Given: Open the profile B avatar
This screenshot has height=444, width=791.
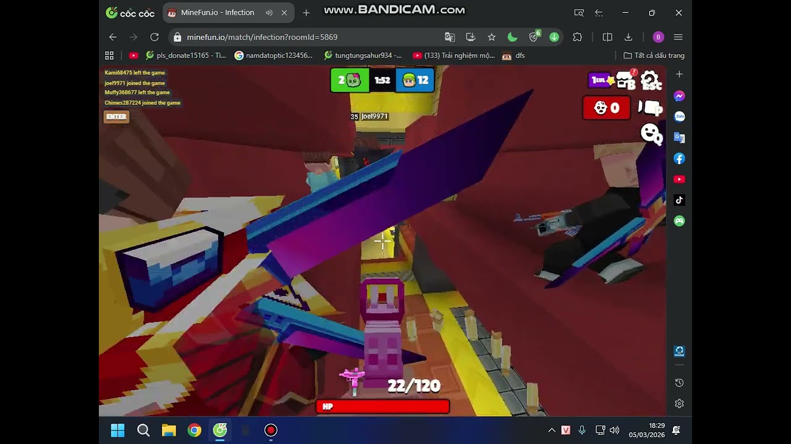Looking at the screenshot, I should point(658,37).
